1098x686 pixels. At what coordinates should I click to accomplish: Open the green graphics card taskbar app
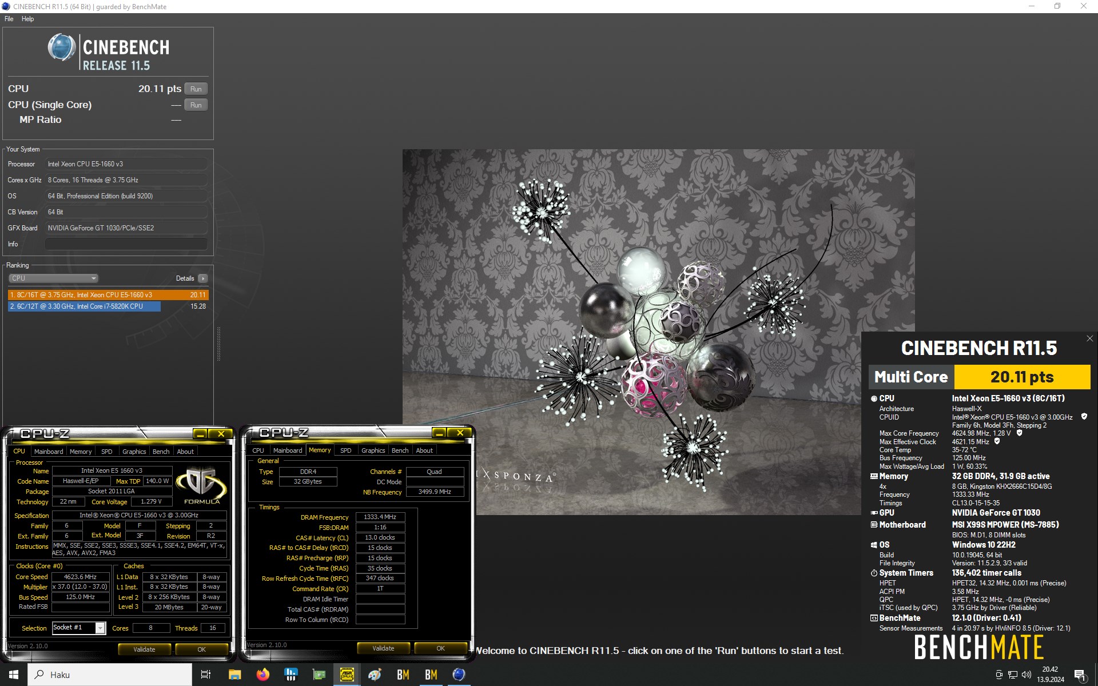(x=319, y=675)
